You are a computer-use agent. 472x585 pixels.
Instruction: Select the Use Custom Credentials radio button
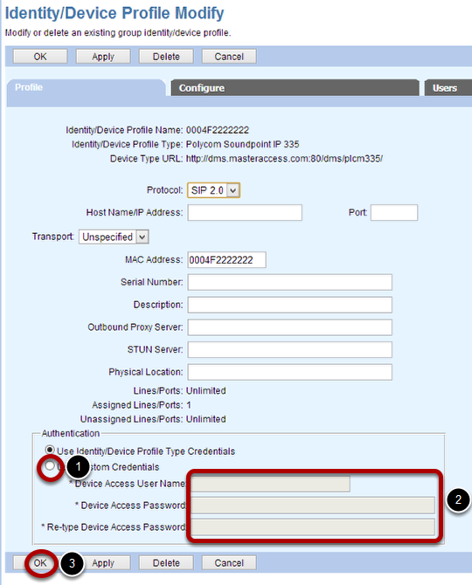point(50,465)
